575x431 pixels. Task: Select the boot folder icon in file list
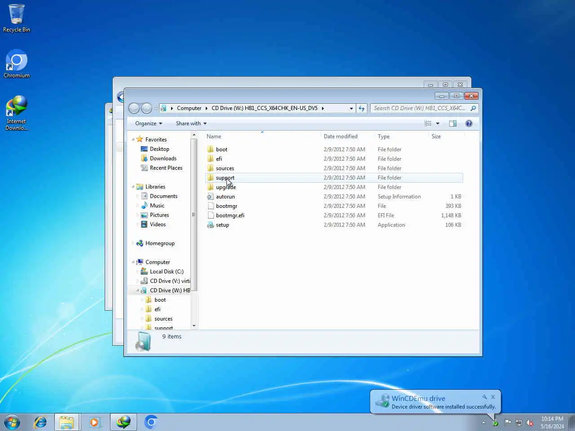point(210,149)
